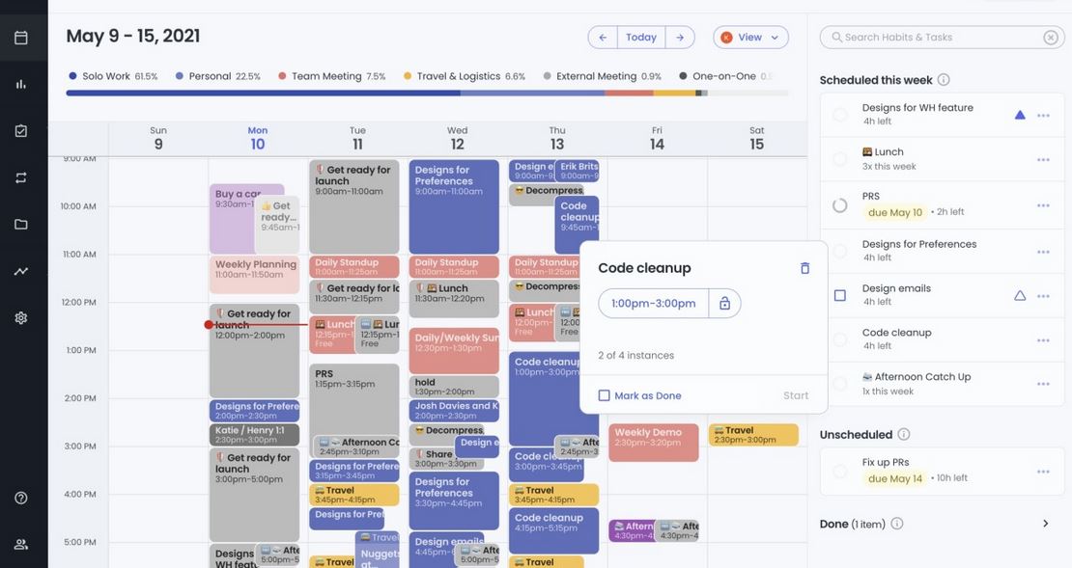The width and height of the screenshot is (1072, 568).
Task: Click Solo Work 61.5% legend color
Action: point(72,76)
